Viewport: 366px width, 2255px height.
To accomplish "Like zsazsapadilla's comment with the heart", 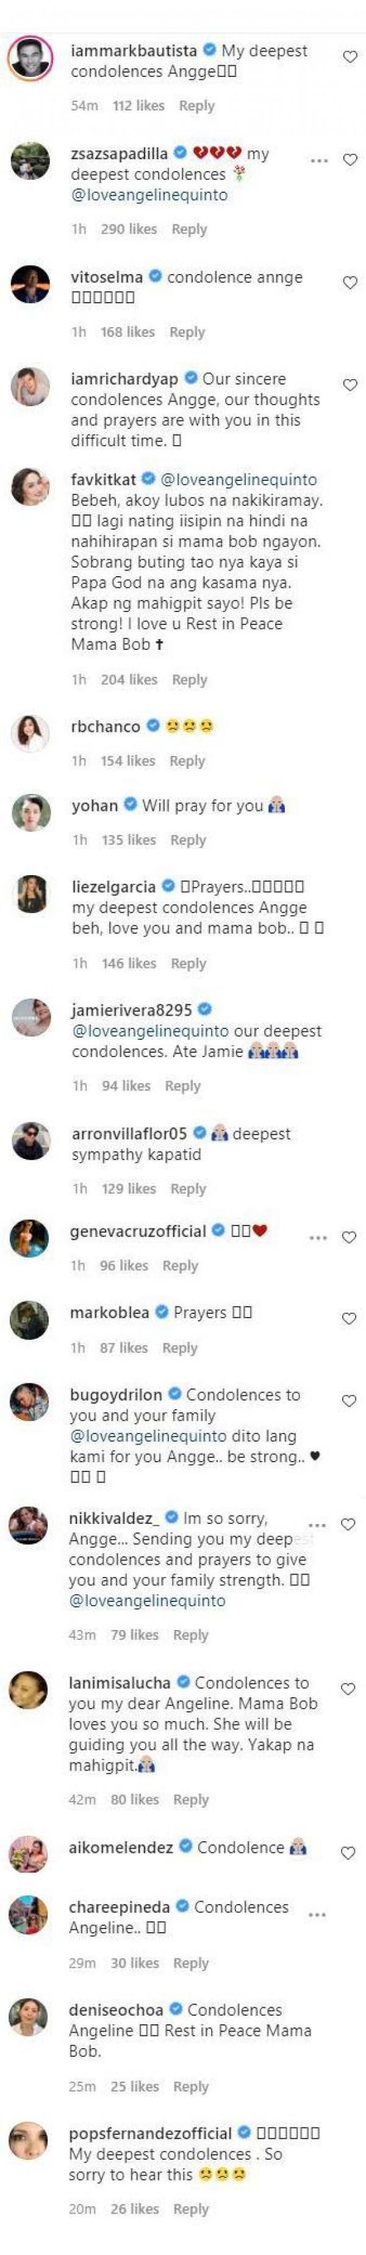I will (x=350, y=160).
